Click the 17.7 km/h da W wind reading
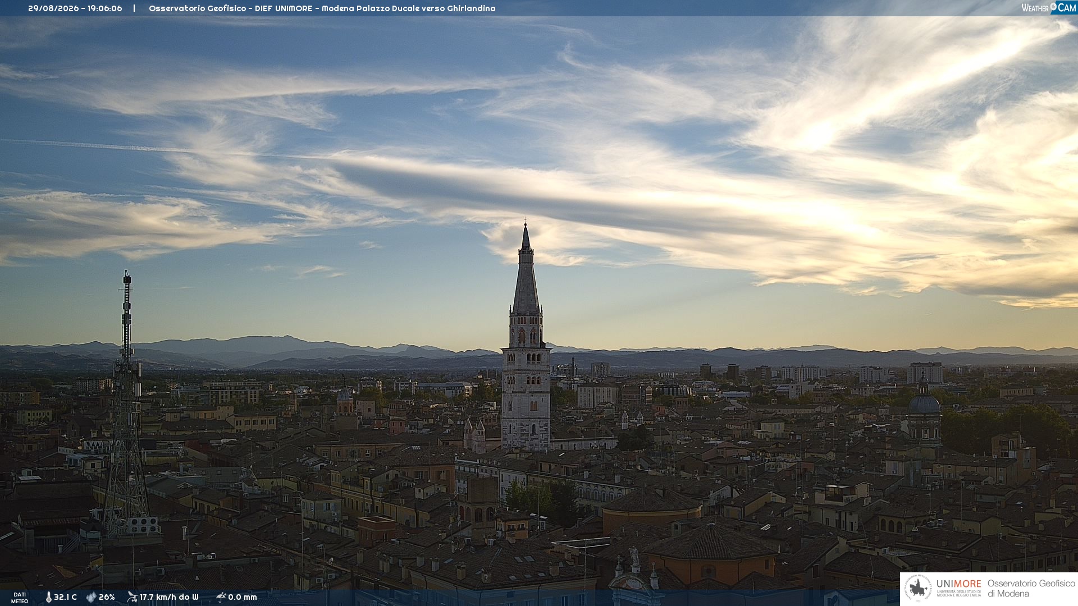 (x=169, y=597)
